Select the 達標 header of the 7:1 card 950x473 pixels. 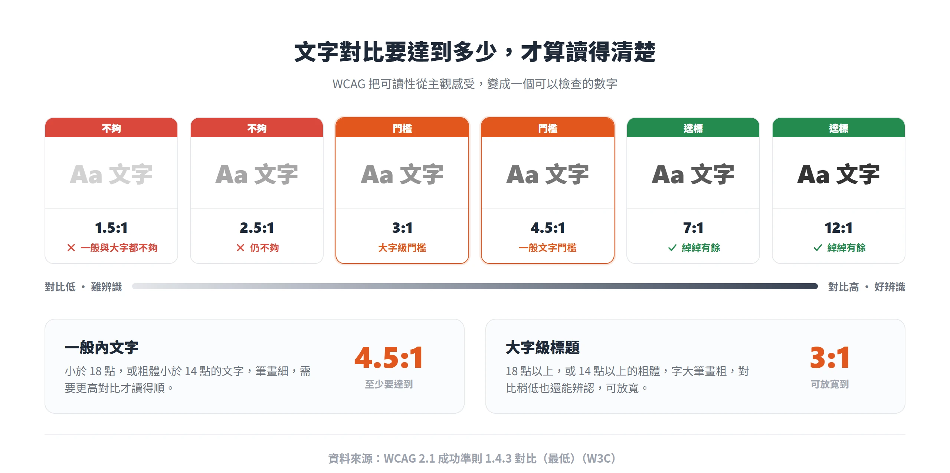(x=693, y=128)
